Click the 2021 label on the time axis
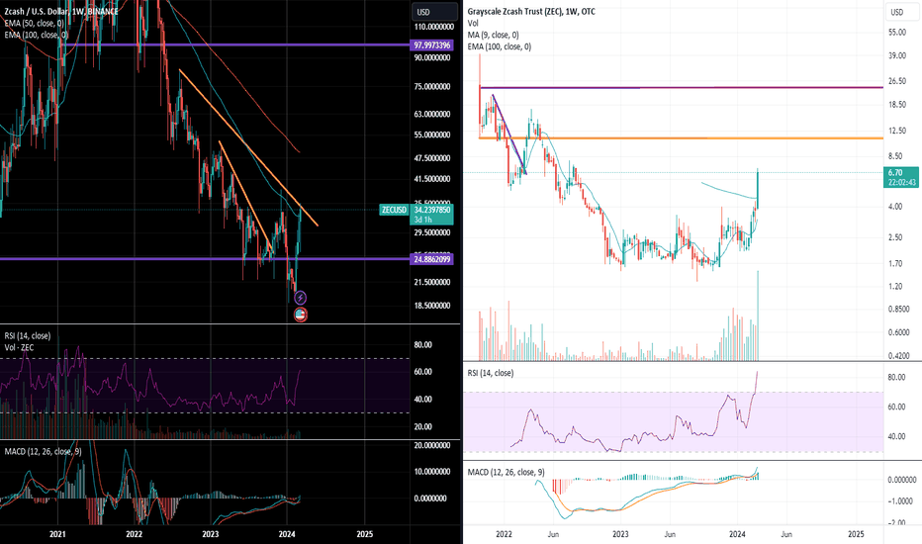Image resolution: width=922 pixels, height=544 pixels. (x=57, y=534)
